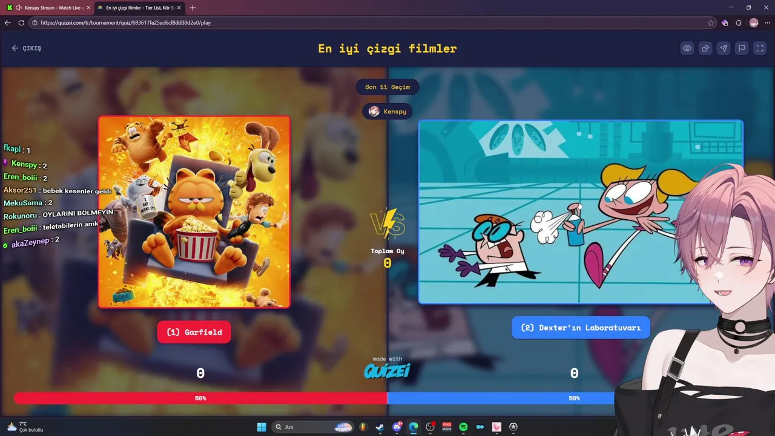Click the Son 11 Seçim pill
775x436 pixels.
point(387,87)
